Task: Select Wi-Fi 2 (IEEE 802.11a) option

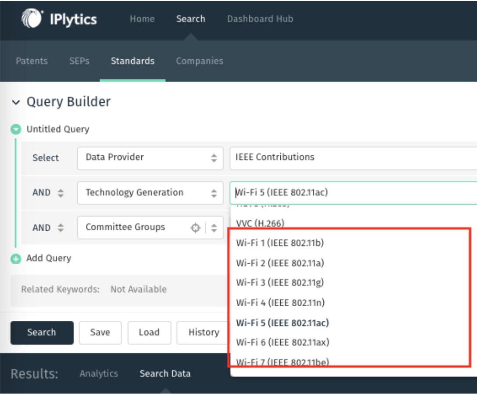Action: (x=280, y=263)
